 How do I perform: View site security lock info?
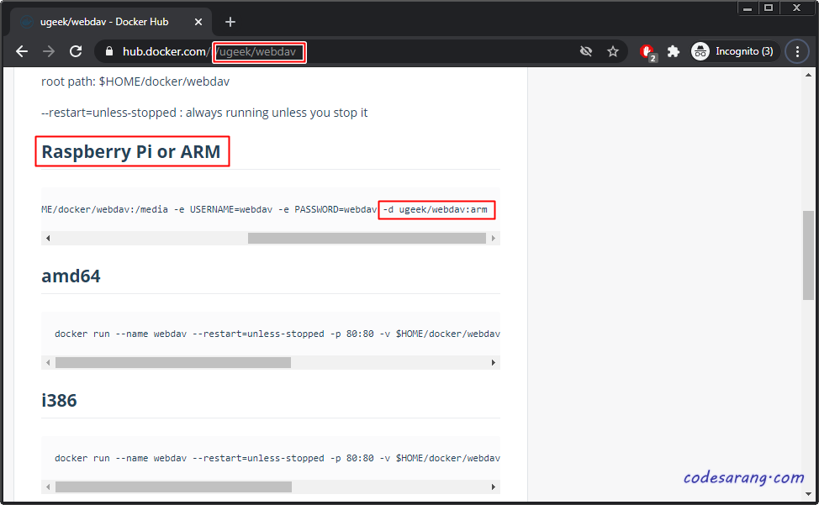point(108,51)
